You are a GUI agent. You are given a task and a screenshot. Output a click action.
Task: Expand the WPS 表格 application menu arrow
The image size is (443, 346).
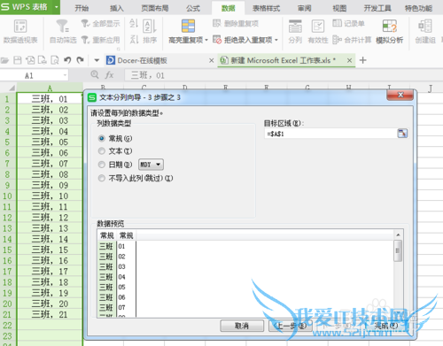coord(56,7)
